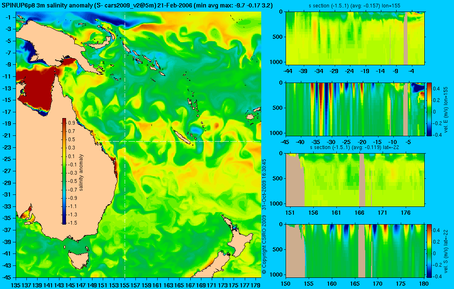Click the -1 latitude tick on main map
The image size is (454, 289).
tap(8, 17)
